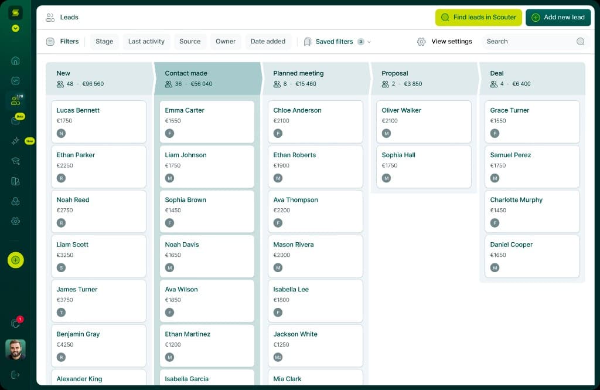Screen dimensions: 600x390
Task: Open the notifications icon with the red badge
Action: (16, 323)
